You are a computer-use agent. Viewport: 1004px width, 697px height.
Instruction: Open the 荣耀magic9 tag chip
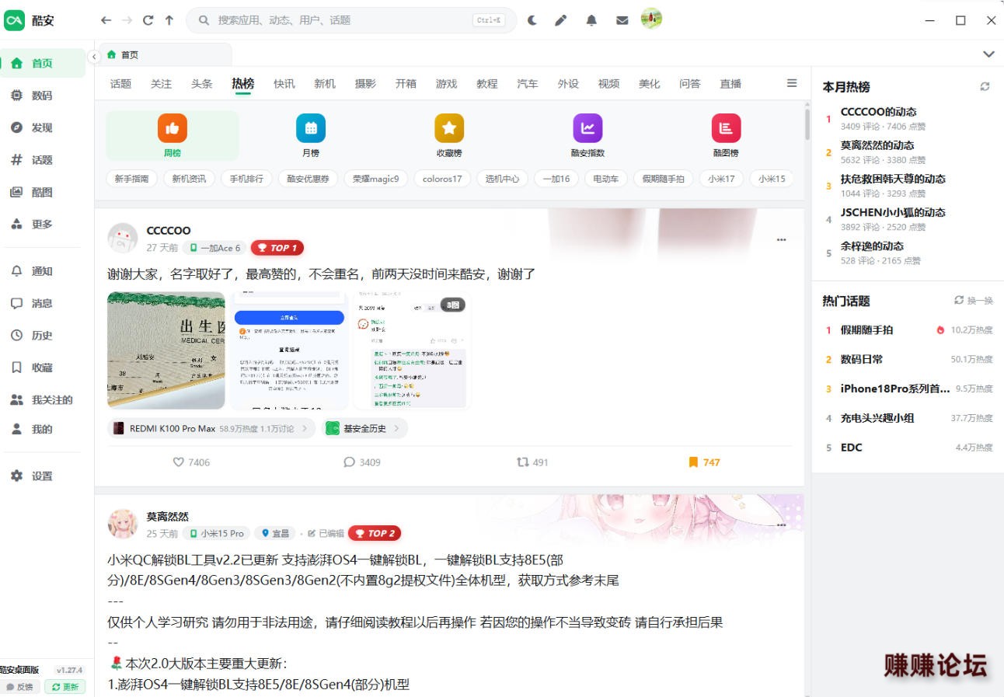coord(375,179)
